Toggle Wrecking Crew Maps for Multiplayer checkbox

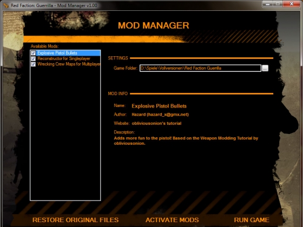click(x=33, y=64)
